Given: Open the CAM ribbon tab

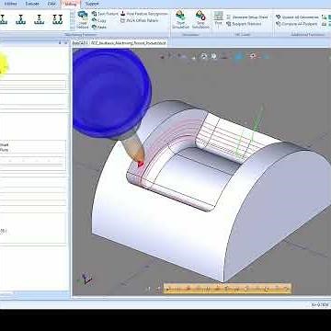Looking at the screenshot, I should coord(51,4).
